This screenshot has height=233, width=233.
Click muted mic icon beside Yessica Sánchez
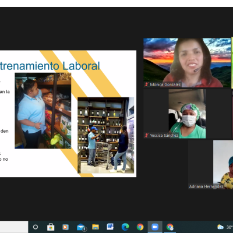tap(146, 136)
